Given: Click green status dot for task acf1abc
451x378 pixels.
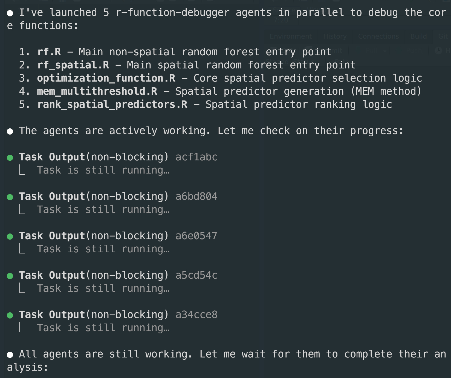Looking at the screenshot, I should (x=10, y=158).
